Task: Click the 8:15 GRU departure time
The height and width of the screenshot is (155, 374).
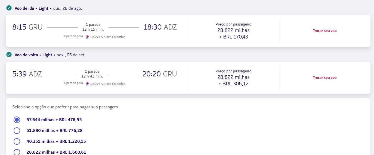Action: click(27, 27)
